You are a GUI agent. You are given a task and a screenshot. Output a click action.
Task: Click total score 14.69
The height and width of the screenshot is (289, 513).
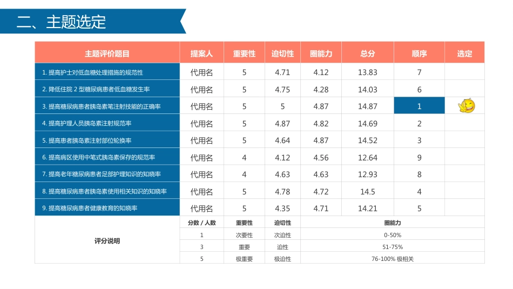(367, 123)
